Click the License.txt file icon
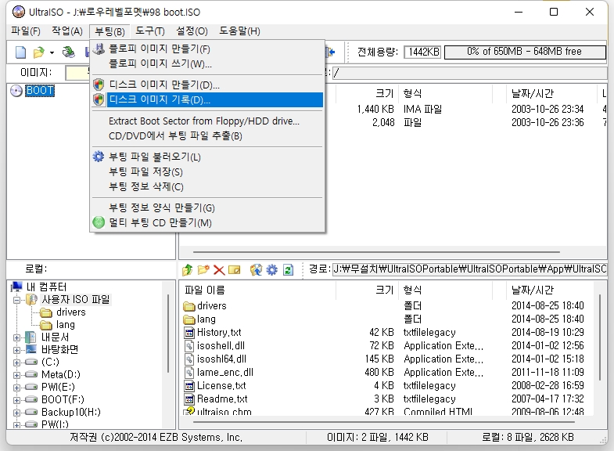 coord(189,386)
